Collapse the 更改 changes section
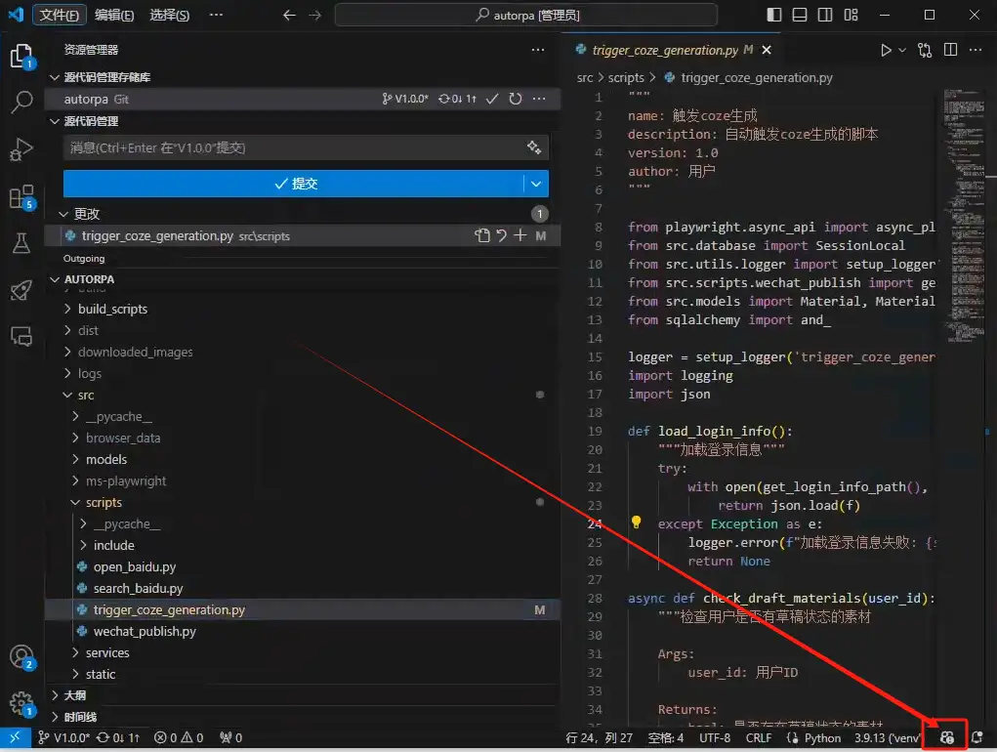 (x=64, y=214)
